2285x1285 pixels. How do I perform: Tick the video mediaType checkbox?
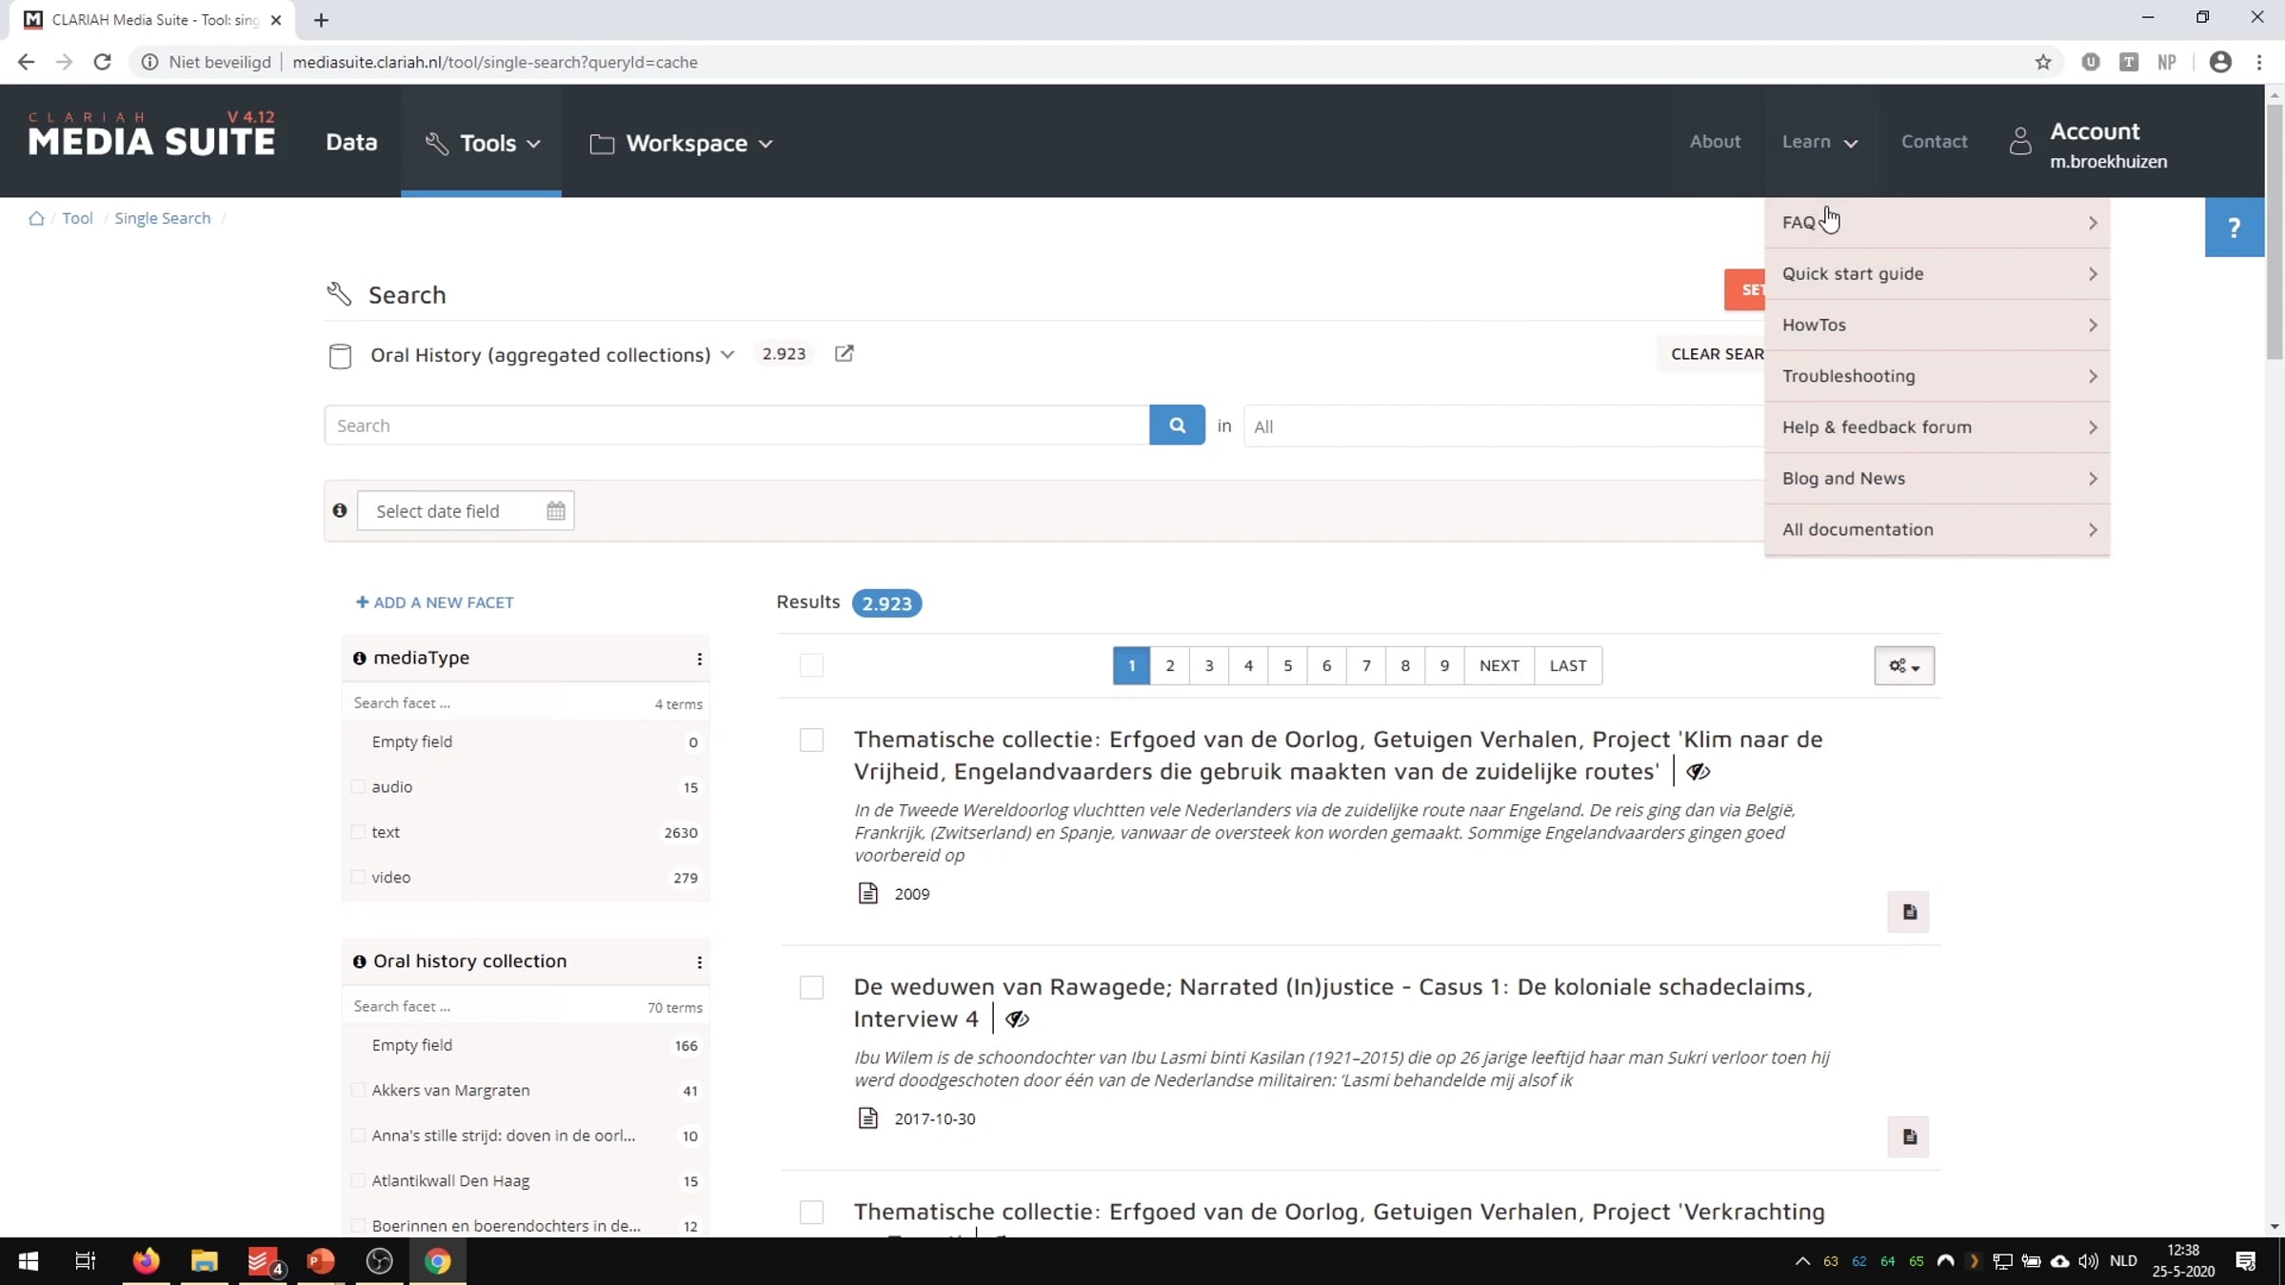point(359,877)
